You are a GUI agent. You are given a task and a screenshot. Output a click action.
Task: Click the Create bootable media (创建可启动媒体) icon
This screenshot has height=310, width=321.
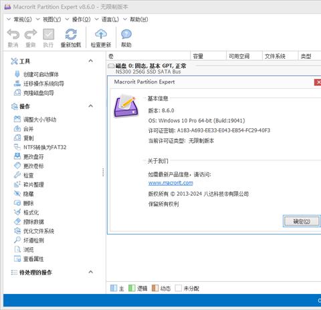pyautogui.click(x=17, y=74)
